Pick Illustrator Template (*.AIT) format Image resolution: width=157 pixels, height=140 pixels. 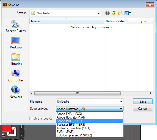(x=90, y=128)
